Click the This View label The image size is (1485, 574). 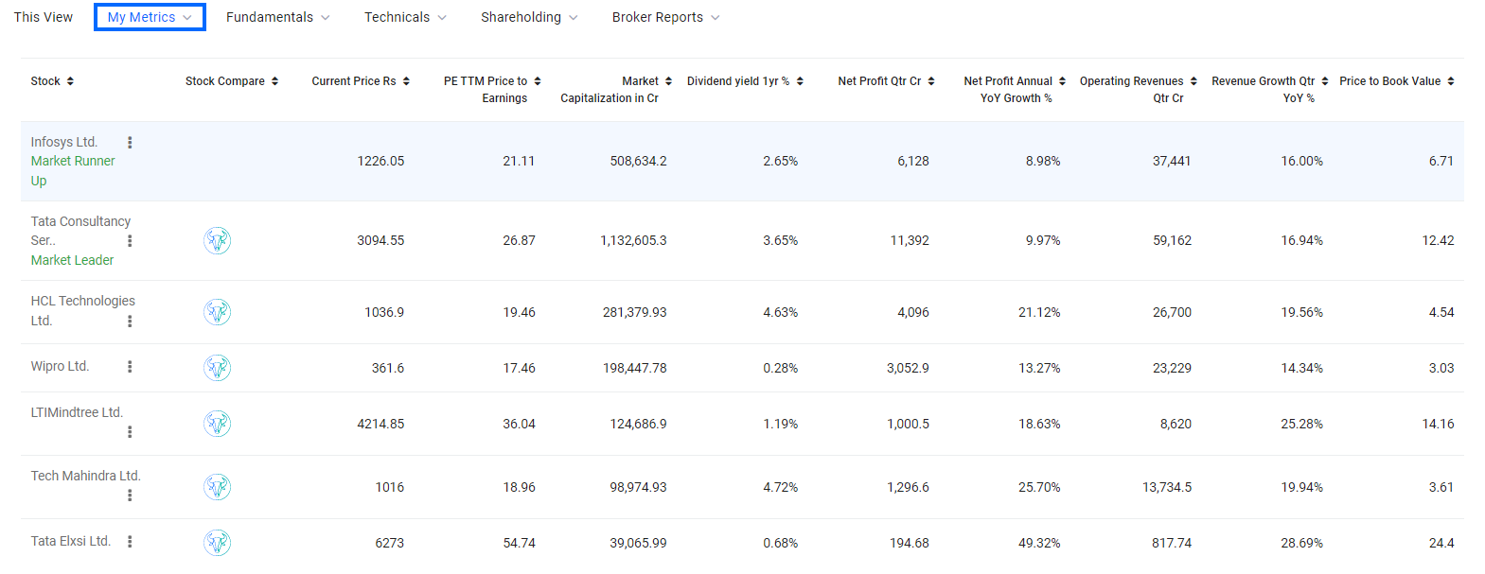click(x=44, y=17)
